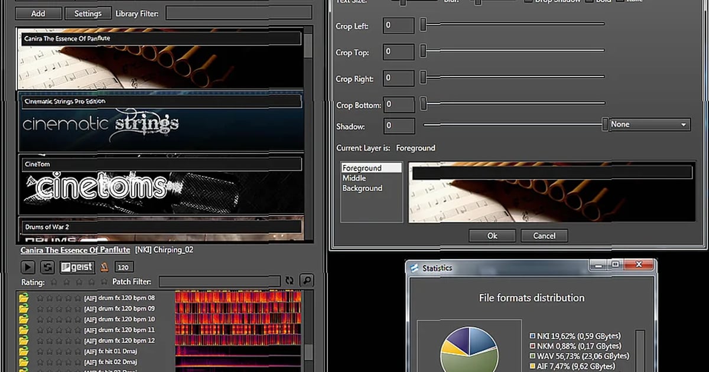Set fifth rating star for drum fx 120 bpm 10
Viewport: 709px width, 372px height.
tap(77, 319)
